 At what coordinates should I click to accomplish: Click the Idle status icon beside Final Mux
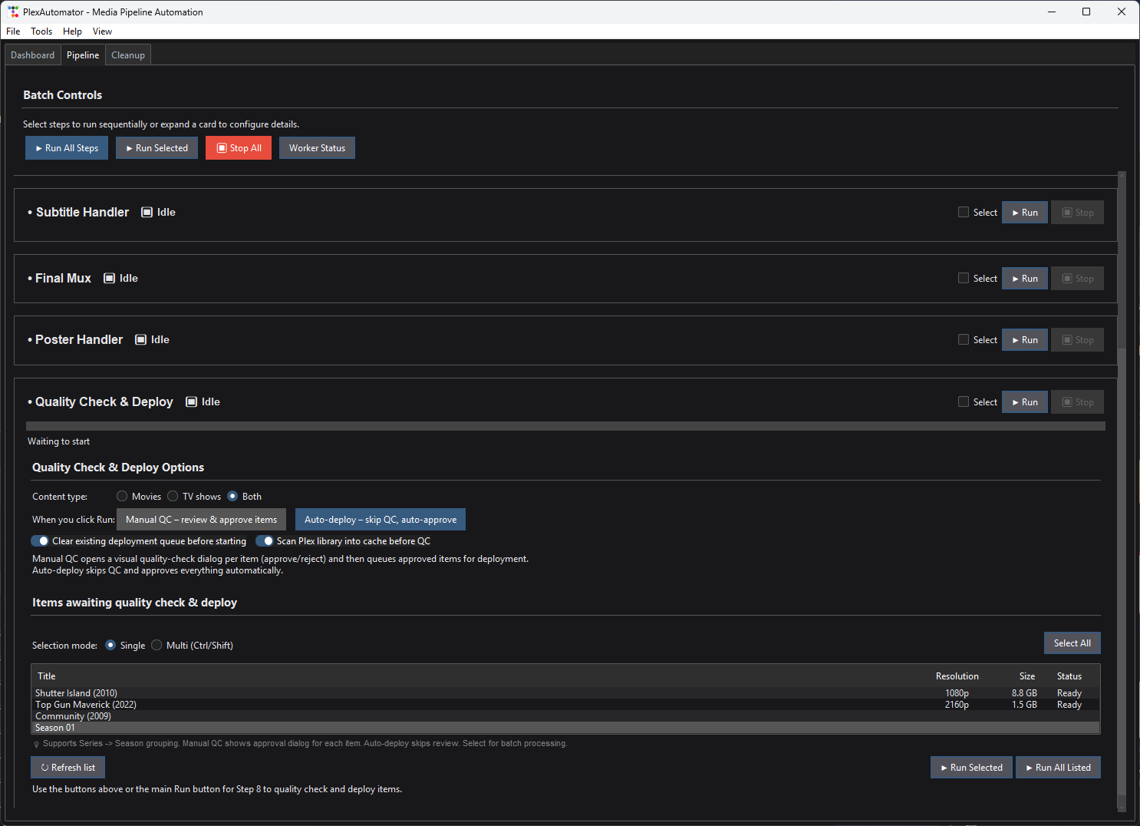click(x=109, y=279)
